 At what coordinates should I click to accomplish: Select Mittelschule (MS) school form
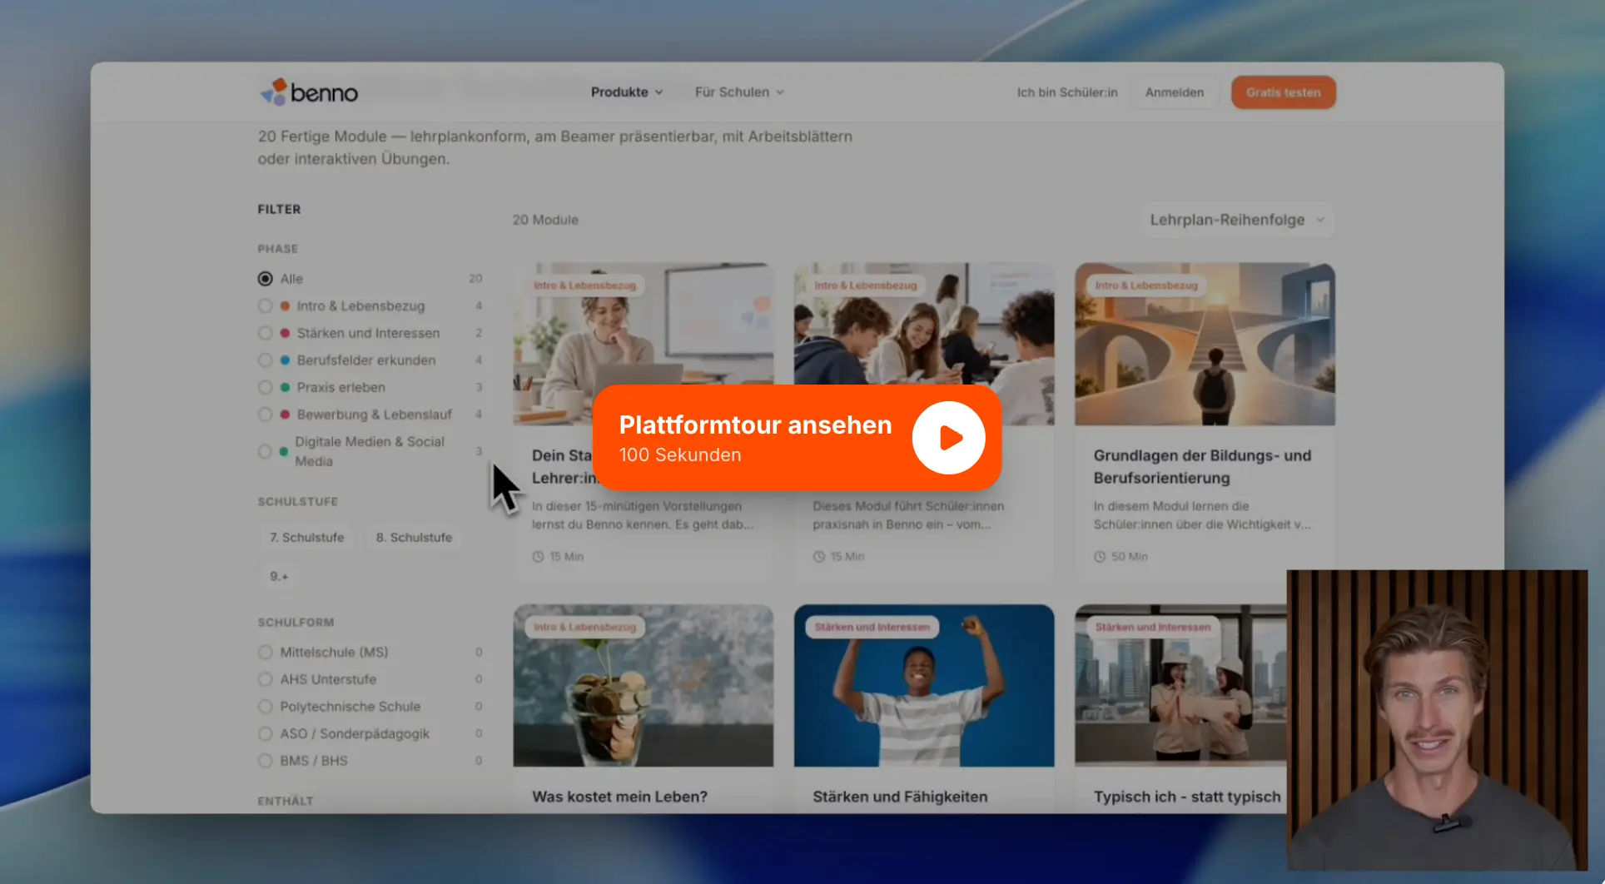tap(266, 653)
